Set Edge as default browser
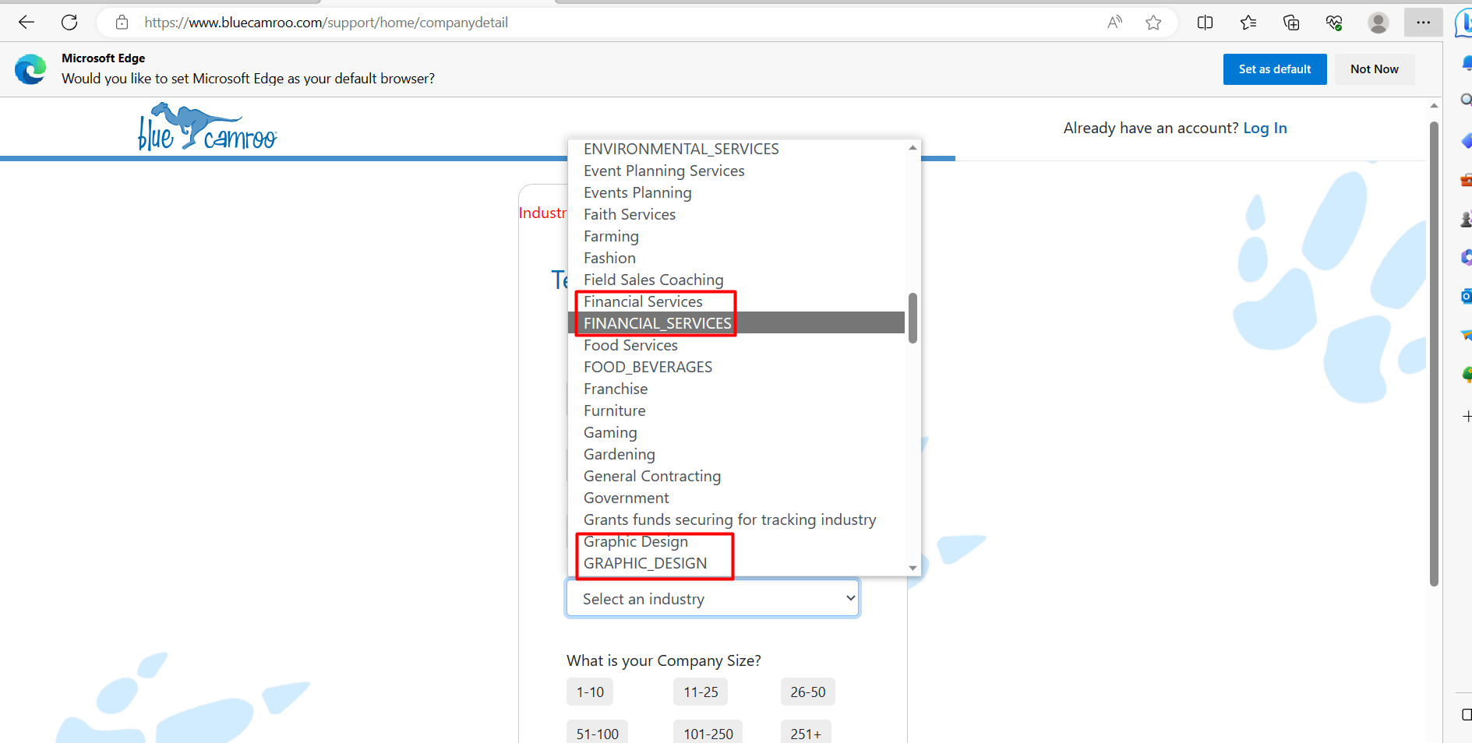Screen dimensions: 1472x743 [x=1275, y=69]
